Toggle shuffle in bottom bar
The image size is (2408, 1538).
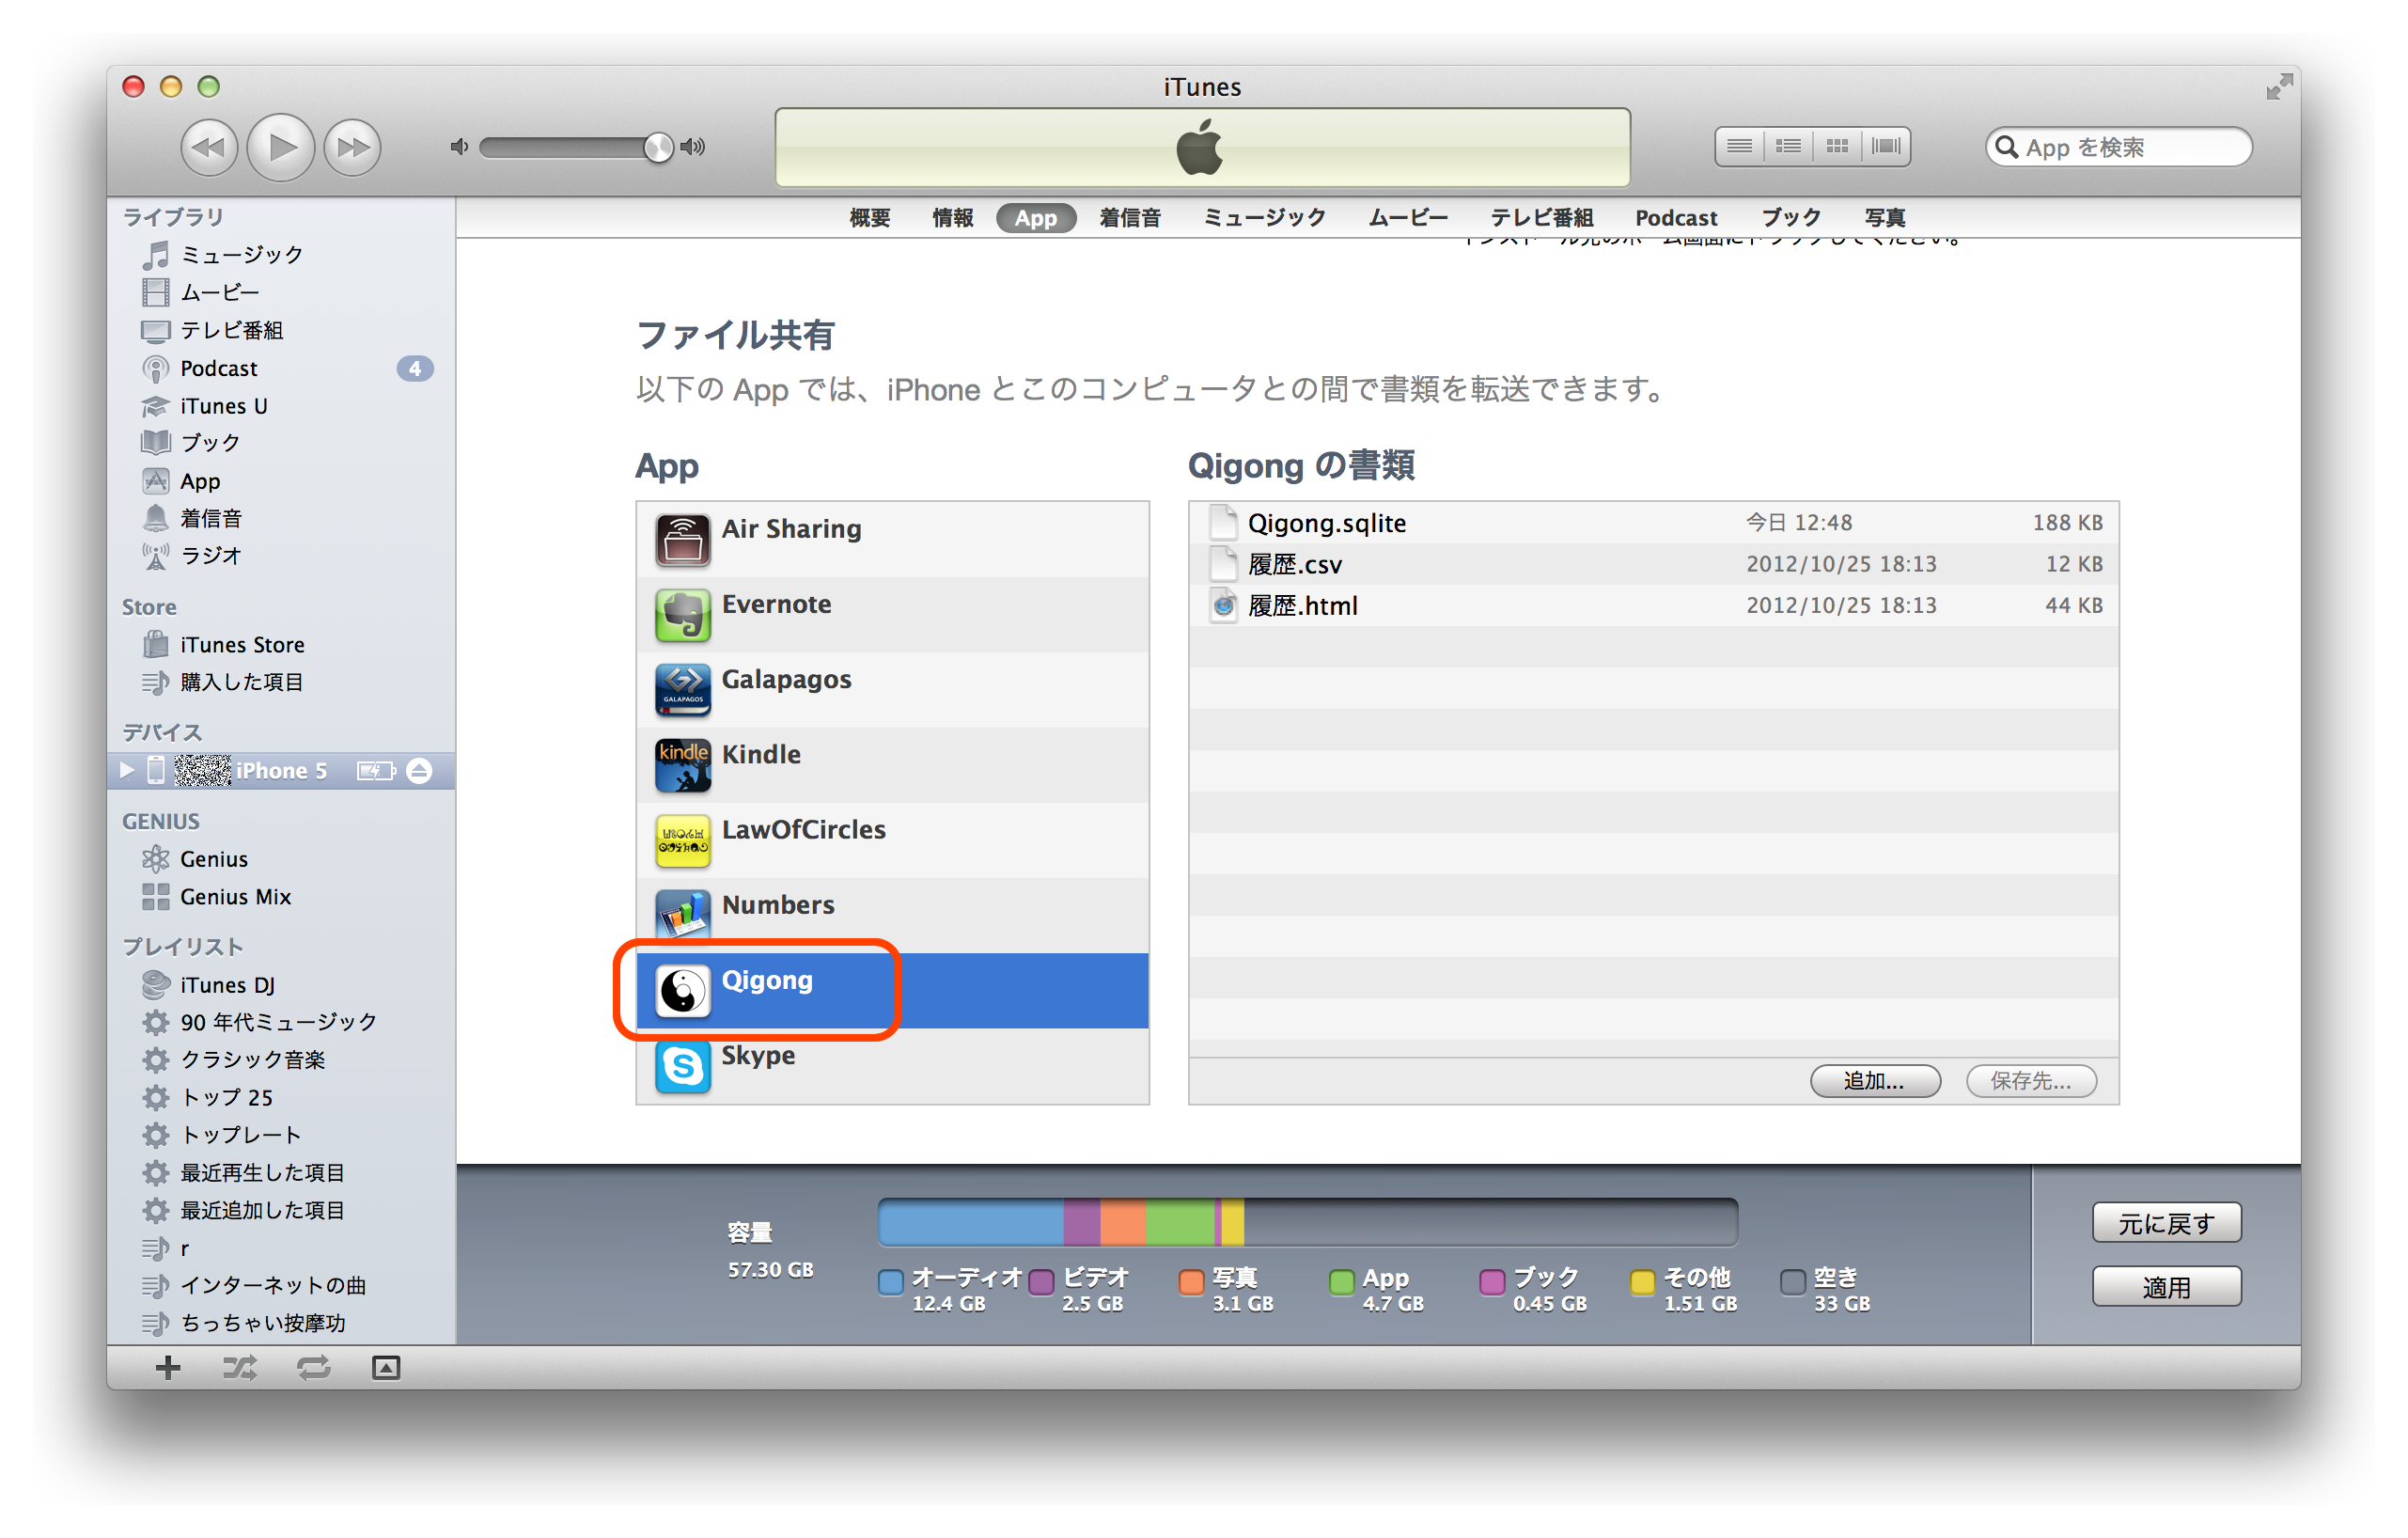click(x=240, y=1368)
